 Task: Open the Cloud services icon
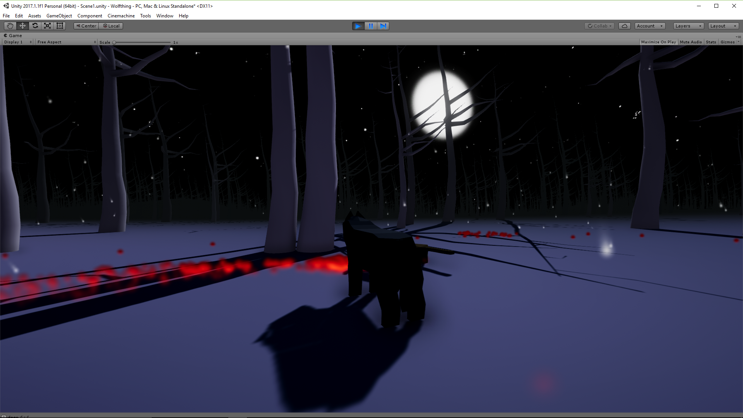(x=624, y=26)
